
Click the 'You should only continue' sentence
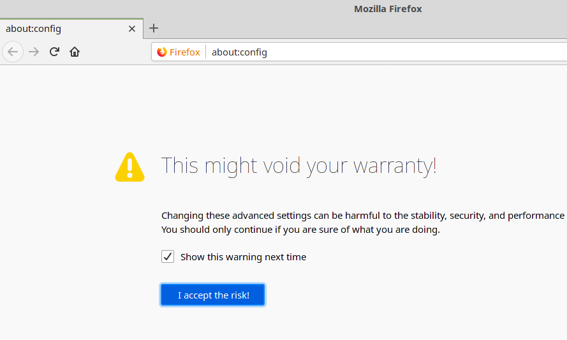[x=300, y=230]
